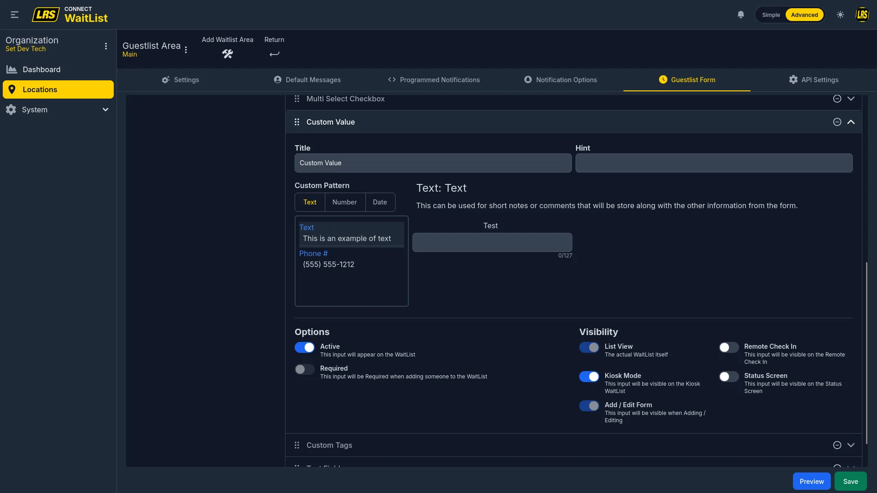The image size is (877, 493).
Task: Open the Notification Options tab
Action: click(560, 80)
